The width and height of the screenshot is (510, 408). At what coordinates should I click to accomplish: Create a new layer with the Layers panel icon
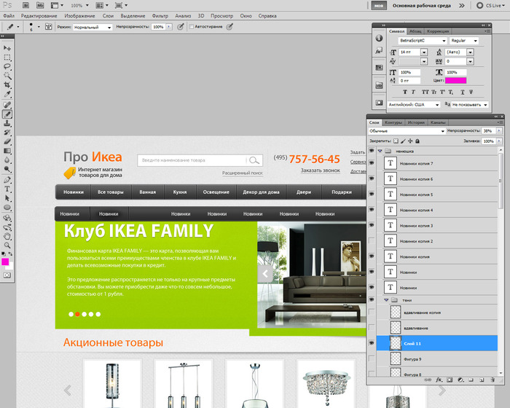(x=482, y=380)
